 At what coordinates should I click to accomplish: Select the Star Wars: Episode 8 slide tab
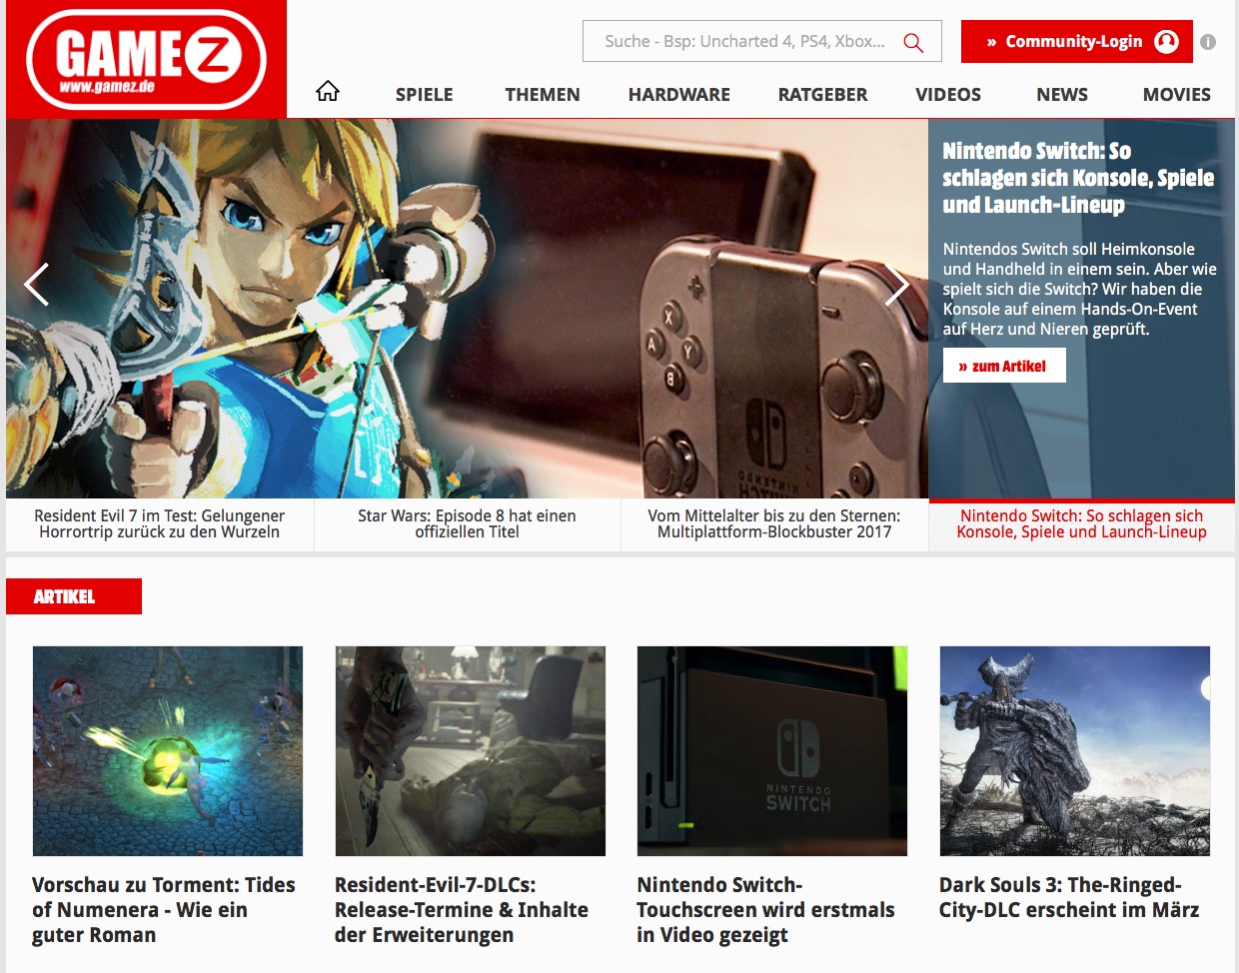click(468, 524)
